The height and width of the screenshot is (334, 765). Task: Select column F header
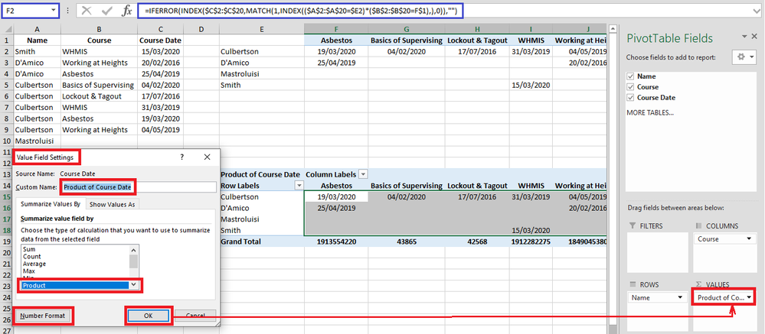pos(336,30)
